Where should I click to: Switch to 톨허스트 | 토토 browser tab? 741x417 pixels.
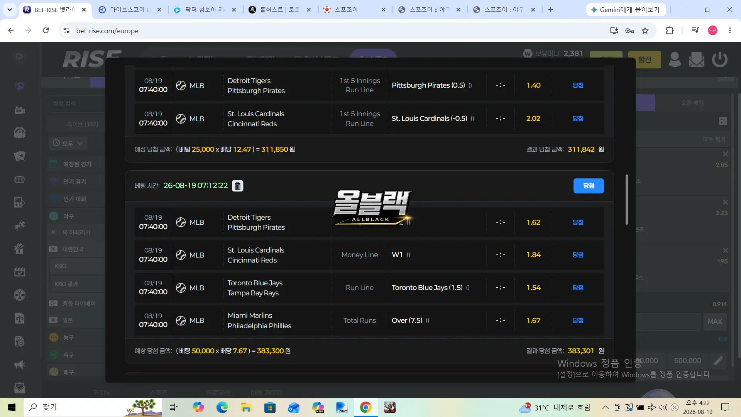tap(280, 10)
